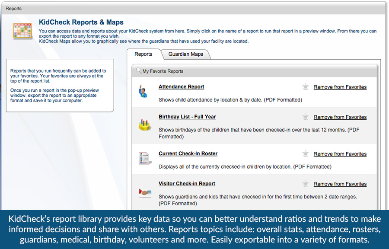
Task: Click the favorite star for Attendance Report
Action: (306, 87)
